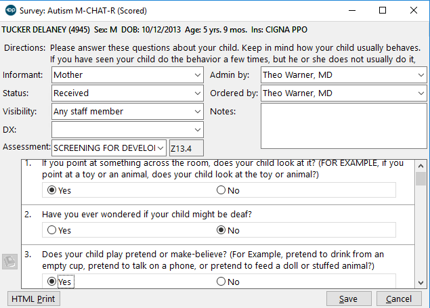Viewport: 430px width, 308px height.
Task: Select Yes for question 2 about deafness
Action: [x=51, y=230]
